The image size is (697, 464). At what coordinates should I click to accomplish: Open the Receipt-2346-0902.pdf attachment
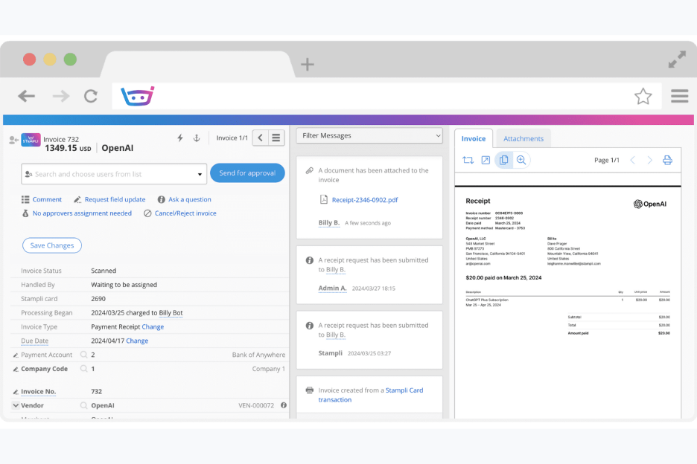pos(364,200)
